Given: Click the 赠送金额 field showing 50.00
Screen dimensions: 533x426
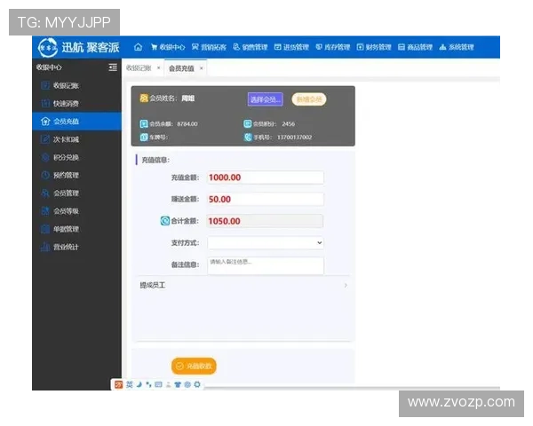Looking at the screenshot, I should pyautogui.click(x=266, y=199).
